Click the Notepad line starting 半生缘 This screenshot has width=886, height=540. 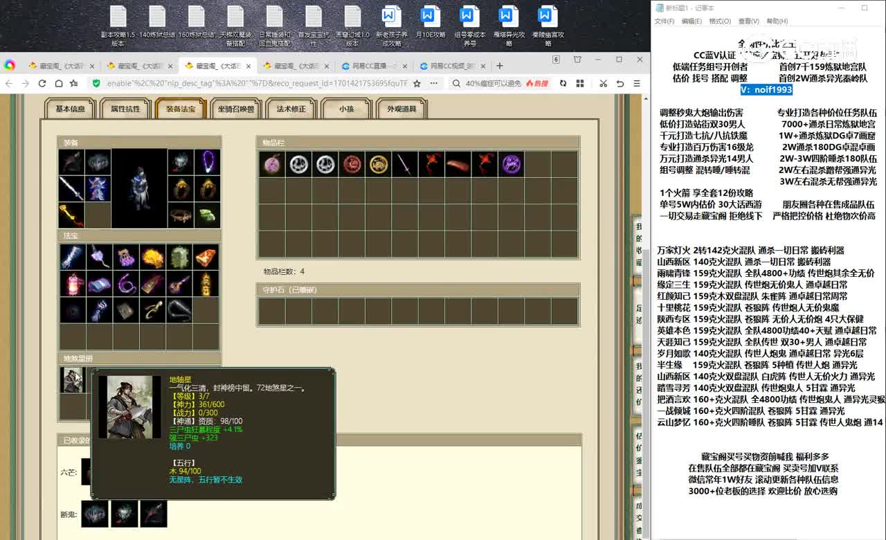pyautogui.click(x=757, y=365)
